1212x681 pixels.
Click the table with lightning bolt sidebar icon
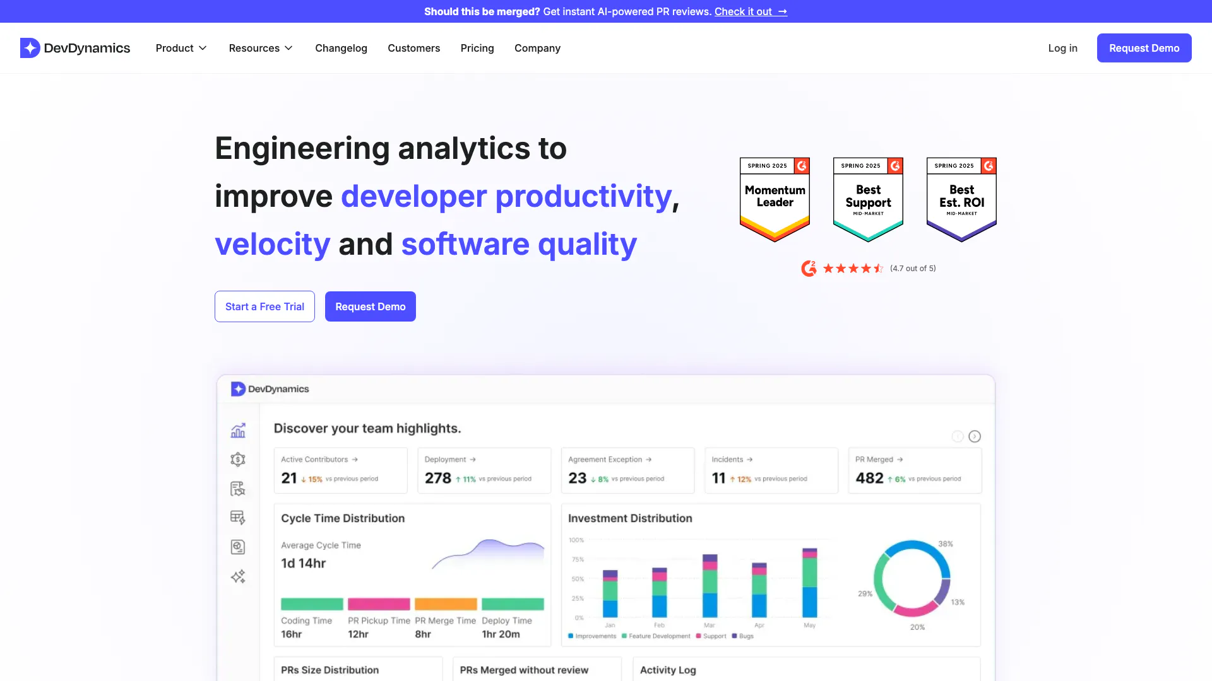point(238,518)
